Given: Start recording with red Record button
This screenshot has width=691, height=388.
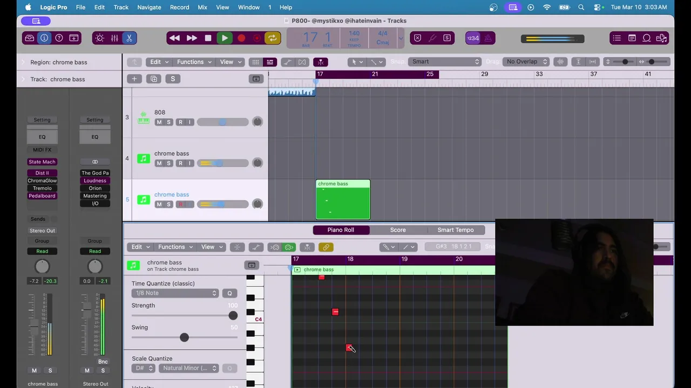Looking at the screenshot, I should (241, 38).
